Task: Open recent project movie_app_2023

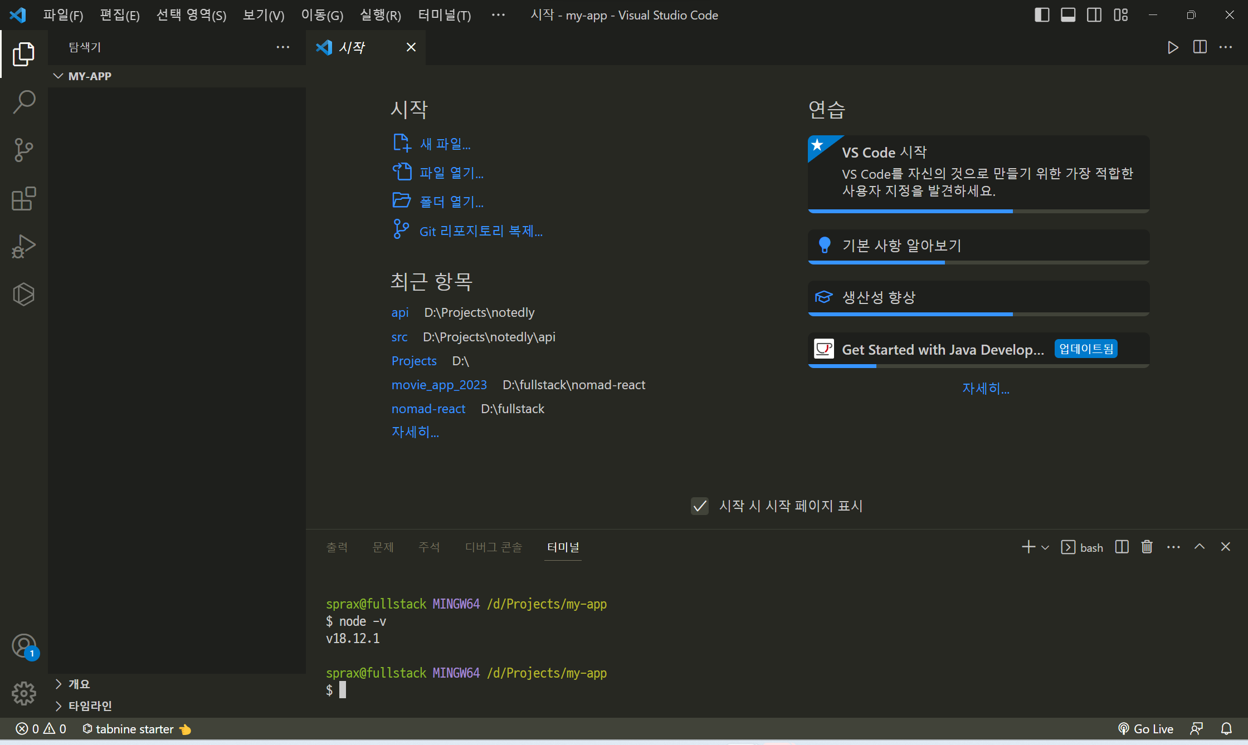Action: pyautogui.click(x=438, y=385)
